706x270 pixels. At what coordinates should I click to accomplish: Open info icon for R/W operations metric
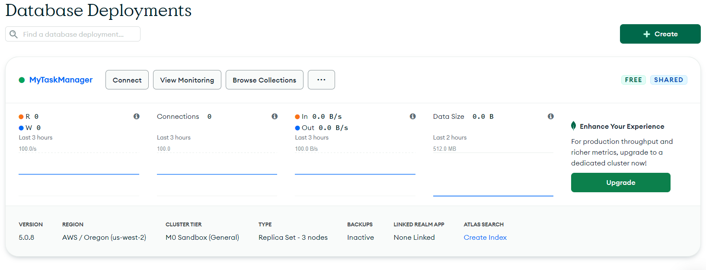tap(137, 116)
